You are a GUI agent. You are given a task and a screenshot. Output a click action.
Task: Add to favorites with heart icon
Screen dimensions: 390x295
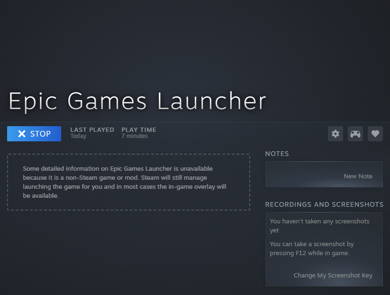[375, 134]
